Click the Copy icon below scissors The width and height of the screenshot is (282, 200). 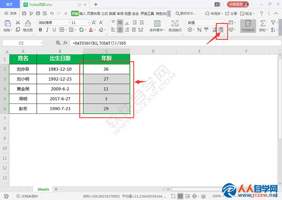(x=18, y=30)
